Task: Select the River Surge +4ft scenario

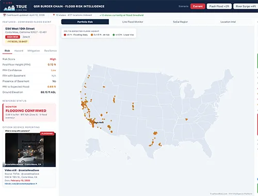Action: pos(246,6)
